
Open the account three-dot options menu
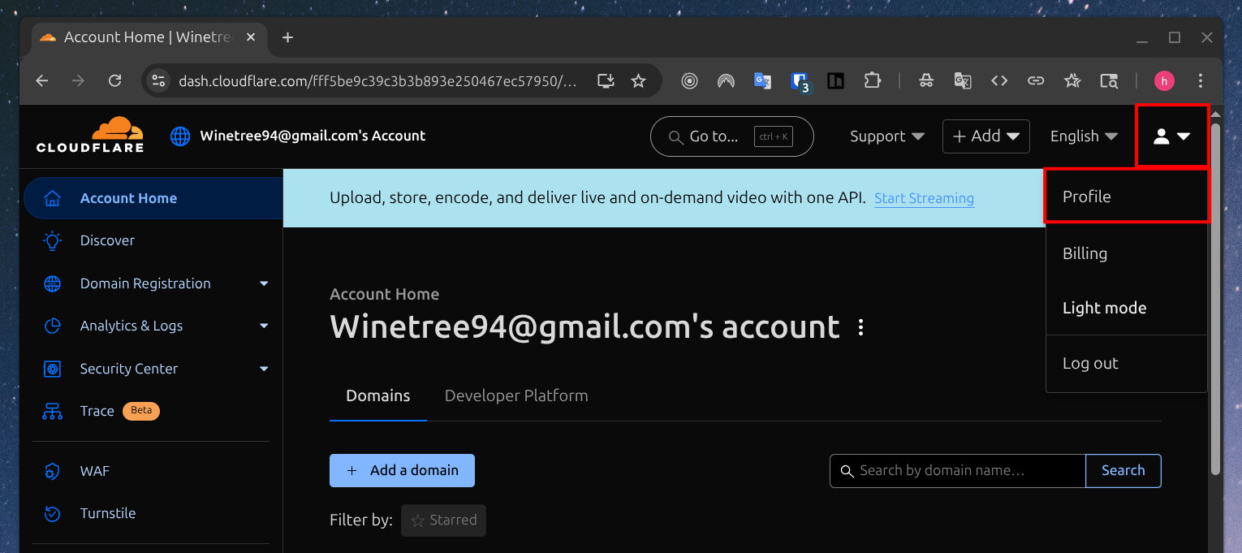click(861, 327)
